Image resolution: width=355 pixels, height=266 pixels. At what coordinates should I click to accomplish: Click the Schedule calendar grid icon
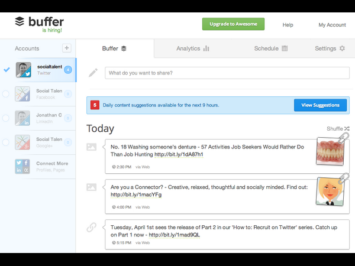[x=285, y=48]
